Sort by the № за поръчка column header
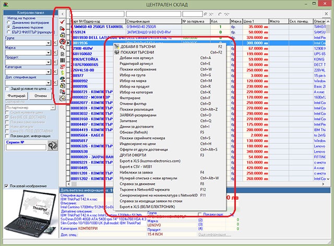Viewport: 334px width, 246px height. (x=196, y=21)
